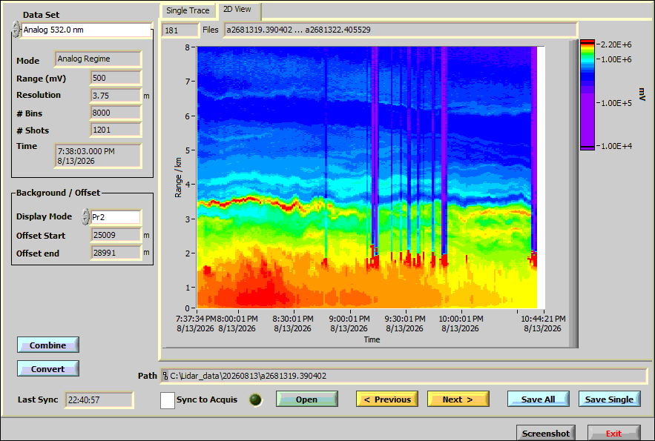Click the 8:30:01 PM time axis label
Image resolution: width=655 pixels, height=441 pixels.
293,323
